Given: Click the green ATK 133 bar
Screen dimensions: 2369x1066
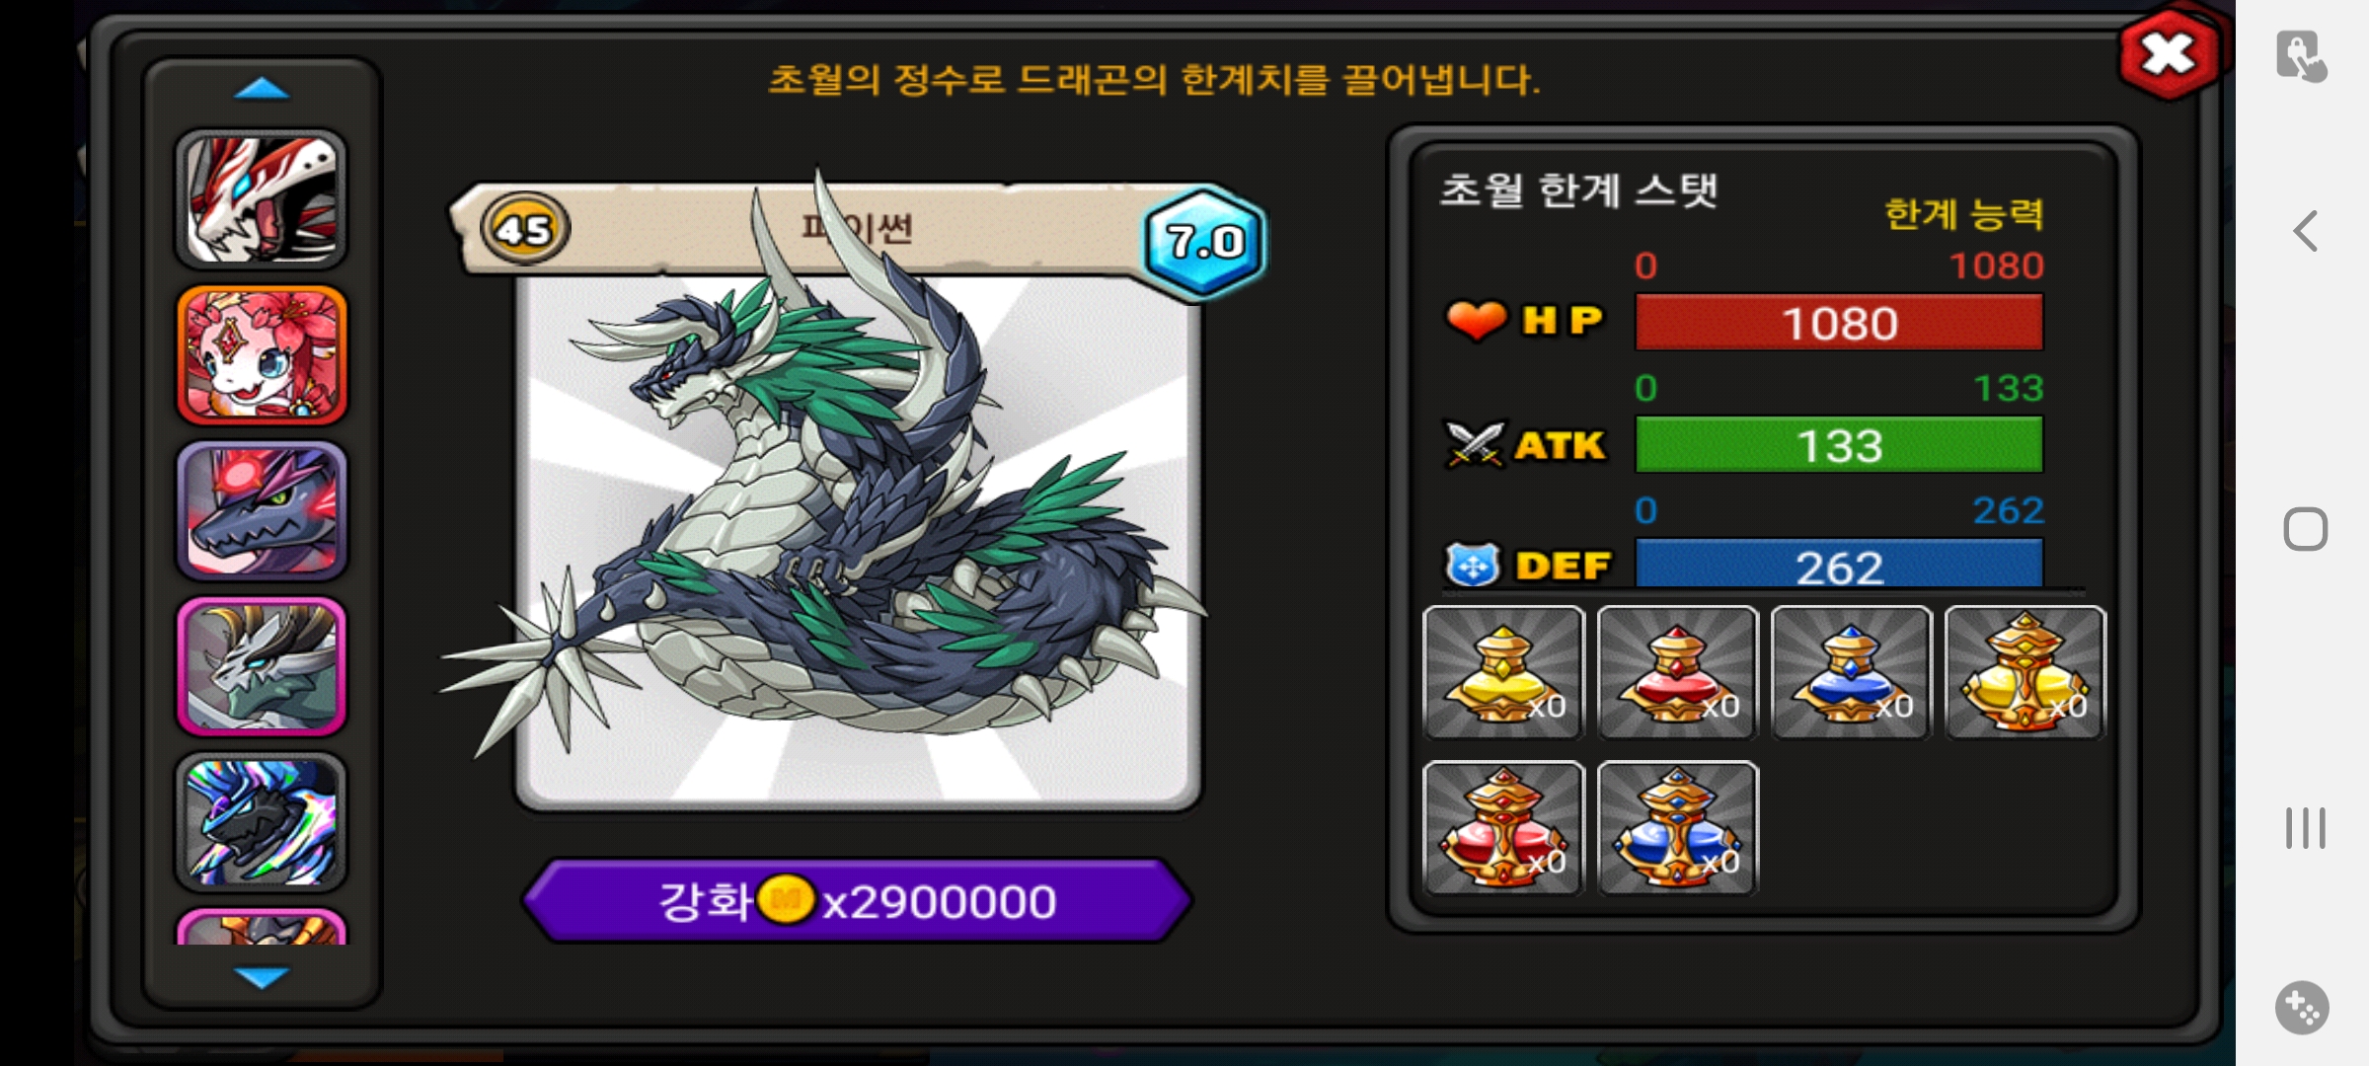Looking at the screenshot, I should pos(1839,445).
